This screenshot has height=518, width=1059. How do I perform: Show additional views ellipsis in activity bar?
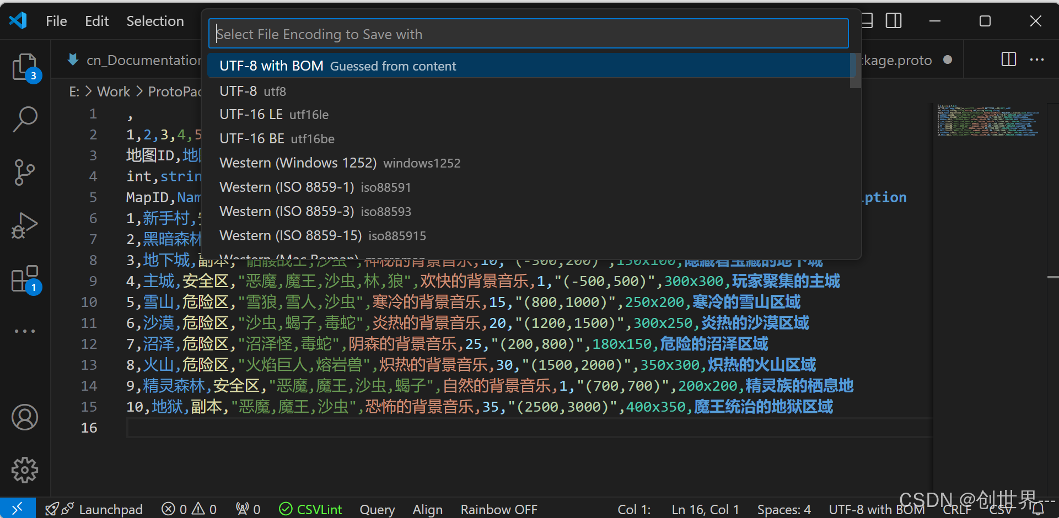[25, 331]
